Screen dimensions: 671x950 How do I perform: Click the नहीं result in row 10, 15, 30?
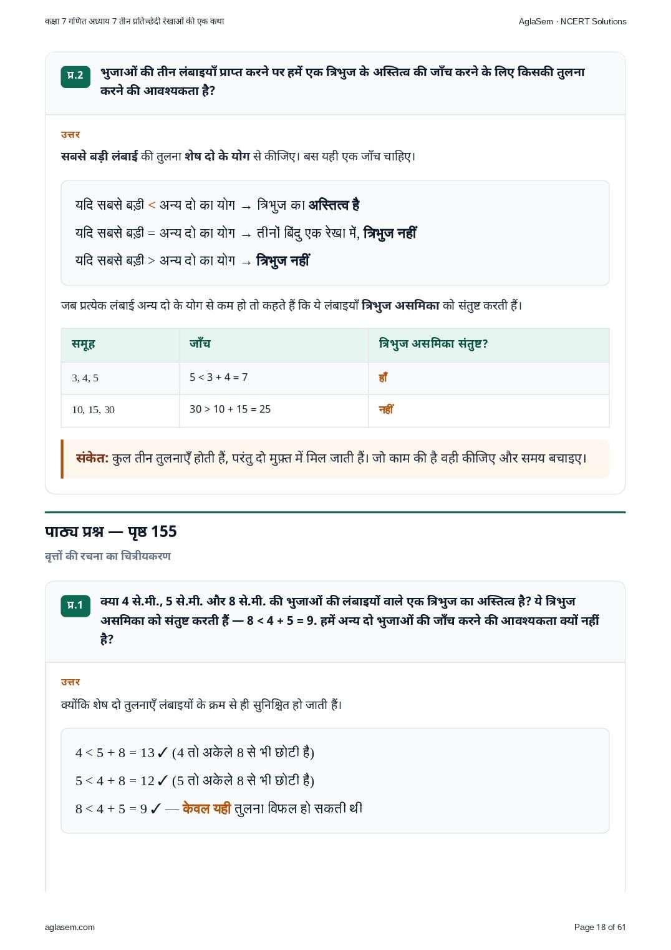pyautogui.click(x=386, y=409)
